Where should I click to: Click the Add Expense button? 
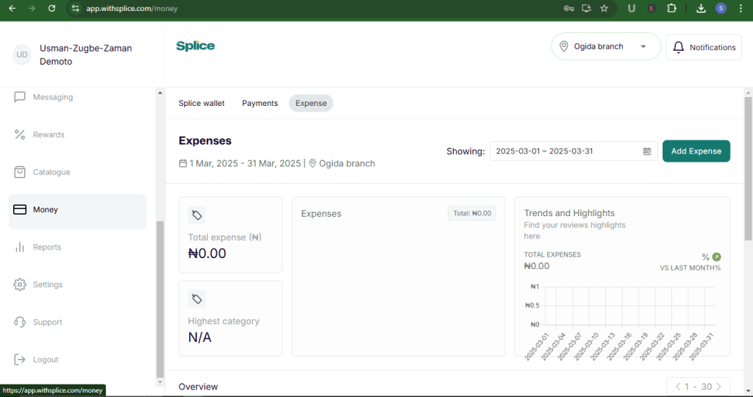(x=696, y=151)
